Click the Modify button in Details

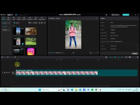(x=135, y=53)
